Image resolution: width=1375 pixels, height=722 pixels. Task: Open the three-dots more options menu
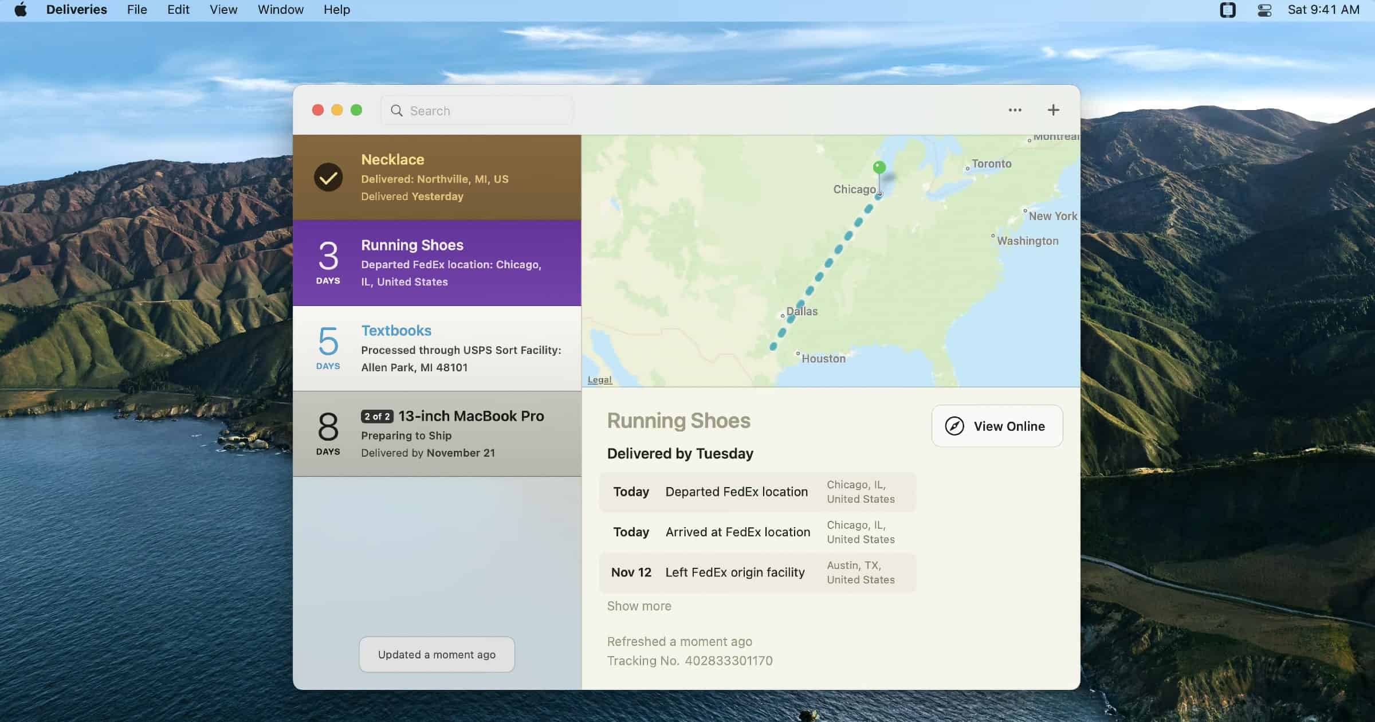click(1015, 110)
